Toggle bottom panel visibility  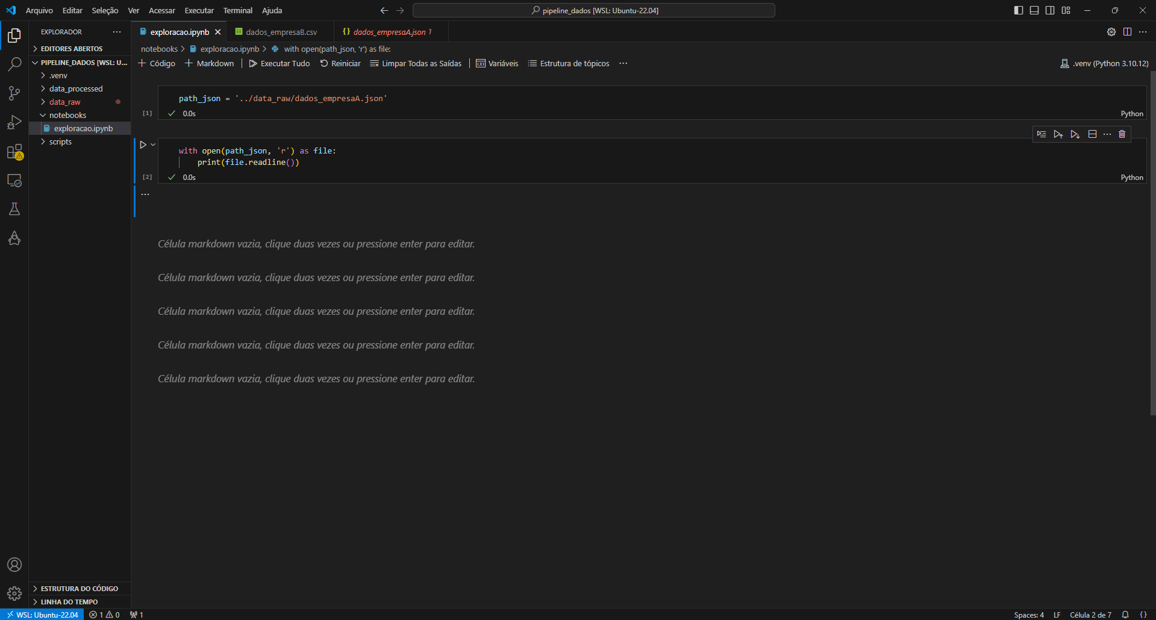pos(1034,10)
